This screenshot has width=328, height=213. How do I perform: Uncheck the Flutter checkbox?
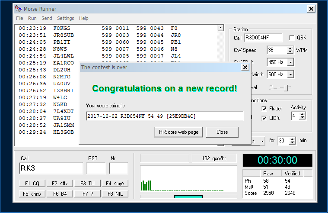[x=264, y=109]
